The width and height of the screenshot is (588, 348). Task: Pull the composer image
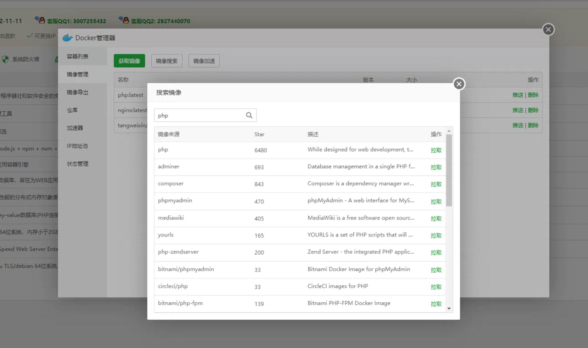click(x=436, y=184)
